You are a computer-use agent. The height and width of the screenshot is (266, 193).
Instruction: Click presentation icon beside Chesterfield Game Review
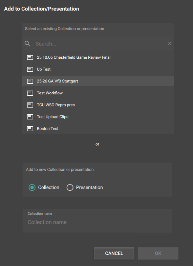tap(30, 57)
